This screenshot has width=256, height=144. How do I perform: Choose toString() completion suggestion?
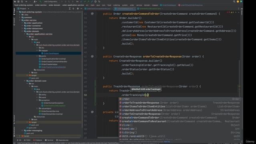tap(180, 132)
